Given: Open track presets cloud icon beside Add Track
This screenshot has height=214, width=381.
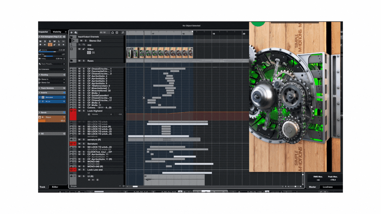Looking at the screenshot, I should [76, 32].
